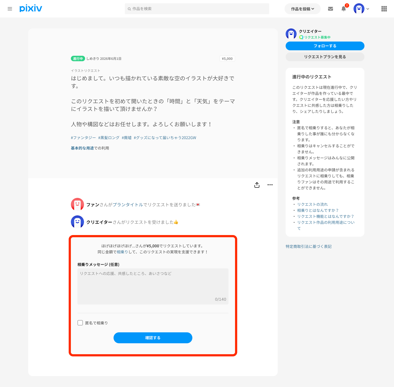Open the 作品を投稿 dropdown

coord(303,9)
